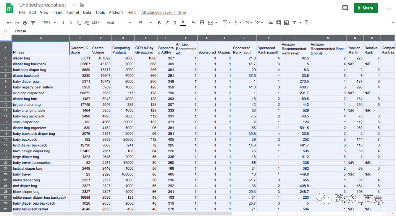Select the cell 'baby registry best sellers'
Image resolution: width=396 pixels, height=216 pixels.
coord(41,87)
